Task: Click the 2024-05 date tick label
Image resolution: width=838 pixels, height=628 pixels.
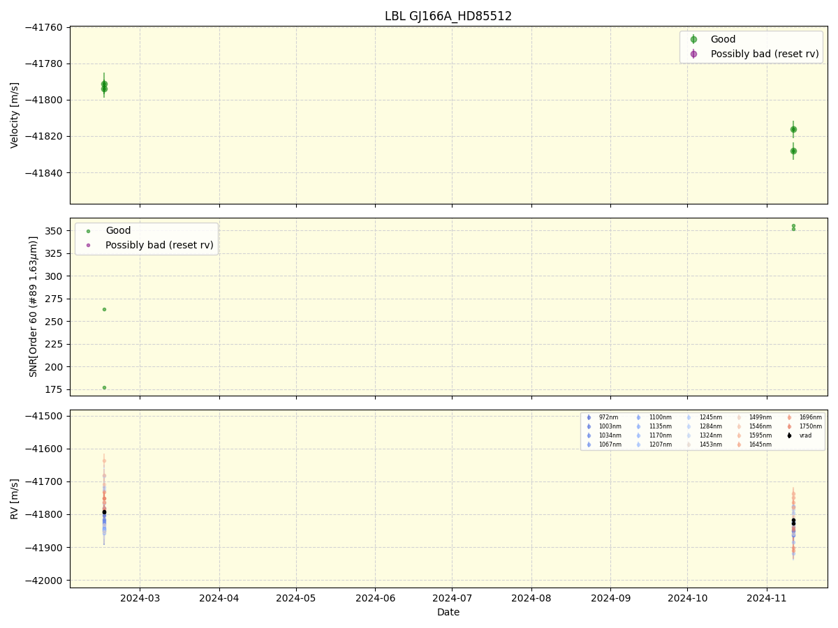Action: tap(296, 599)
